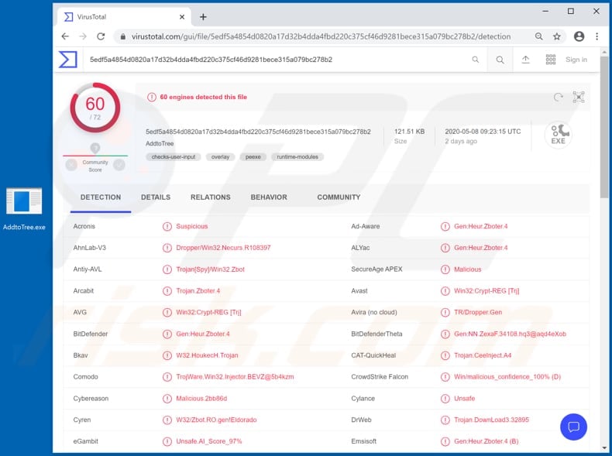Click the 121.51 KB size value
Screen dimensions: 612x456
(x=410, y=132)
